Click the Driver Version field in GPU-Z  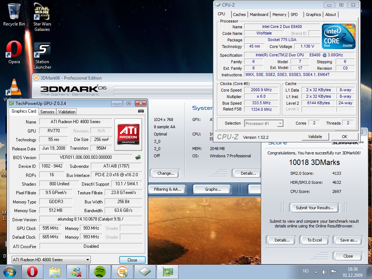point(90,219)
